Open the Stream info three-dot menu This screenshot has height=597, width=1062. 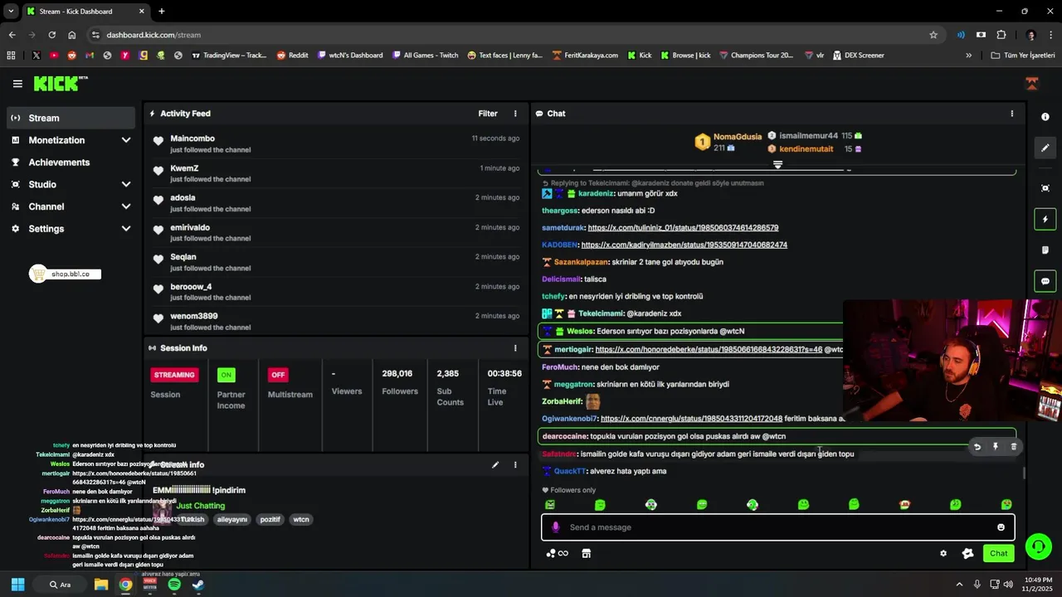(515, 465)
